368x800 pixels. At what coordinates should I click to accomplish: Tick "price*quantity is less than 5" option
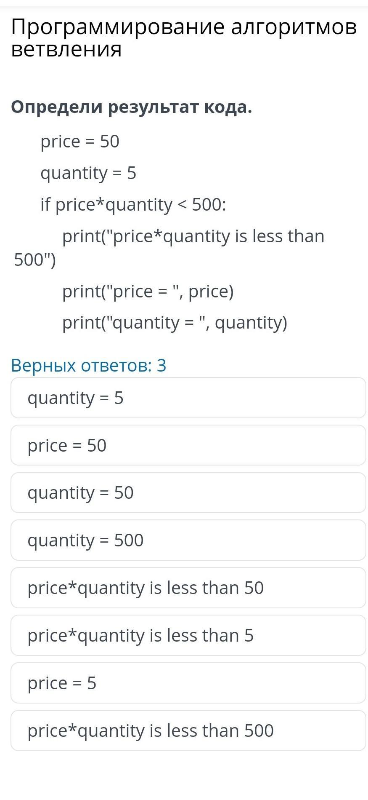pyautogui.click(x=188, y=635)
